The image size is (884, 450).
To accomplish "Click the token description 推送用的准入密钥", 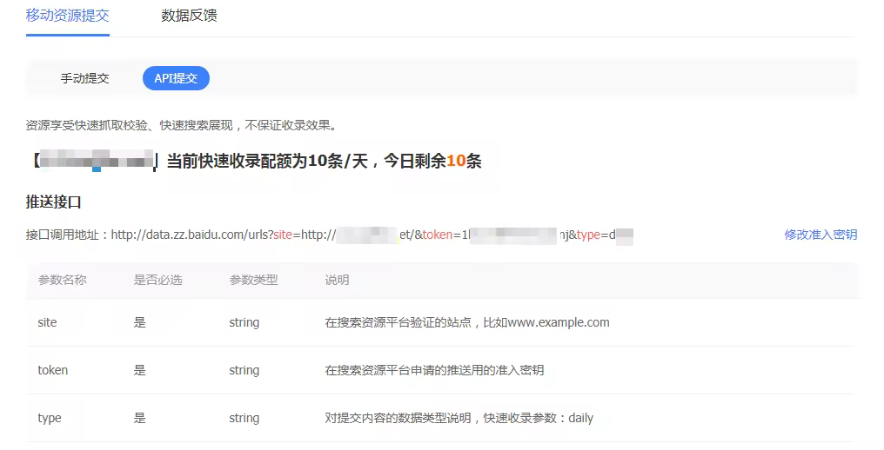I will [x=435, y=371].
